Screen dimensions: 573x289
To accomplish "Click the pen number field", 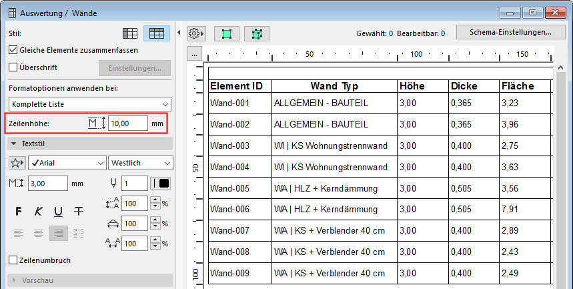I will tap(135, 184).
